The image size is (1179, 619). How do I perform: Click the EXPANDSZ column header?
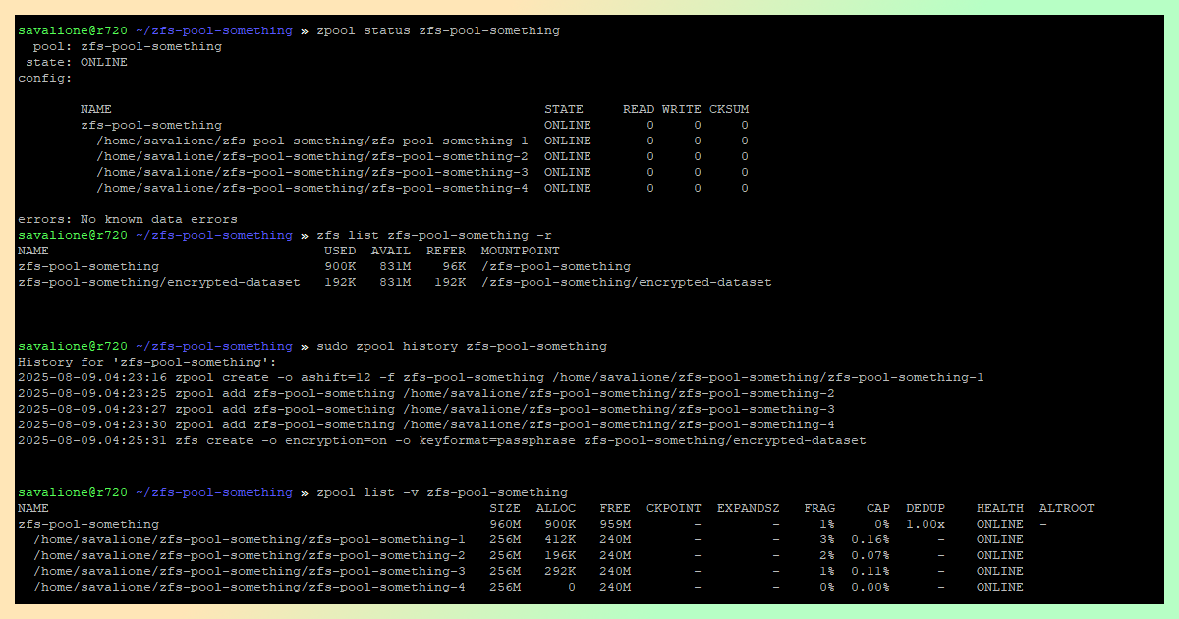749,508
